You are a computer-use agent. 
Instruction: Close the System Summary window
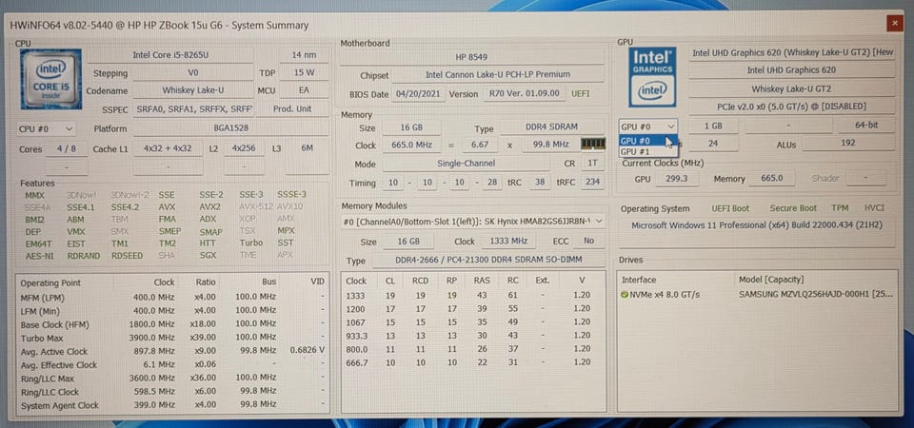click(x=895, y=23)
